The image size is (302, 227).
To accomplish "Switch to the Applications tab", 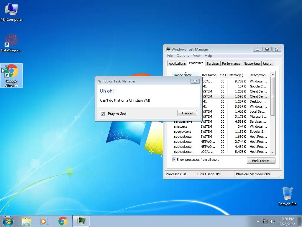I will pos(177,64).
